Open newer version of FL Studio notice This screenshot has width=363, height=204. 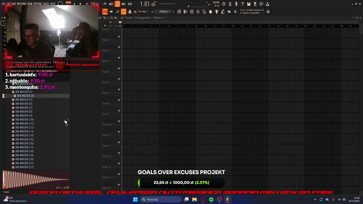click(252, 11)
